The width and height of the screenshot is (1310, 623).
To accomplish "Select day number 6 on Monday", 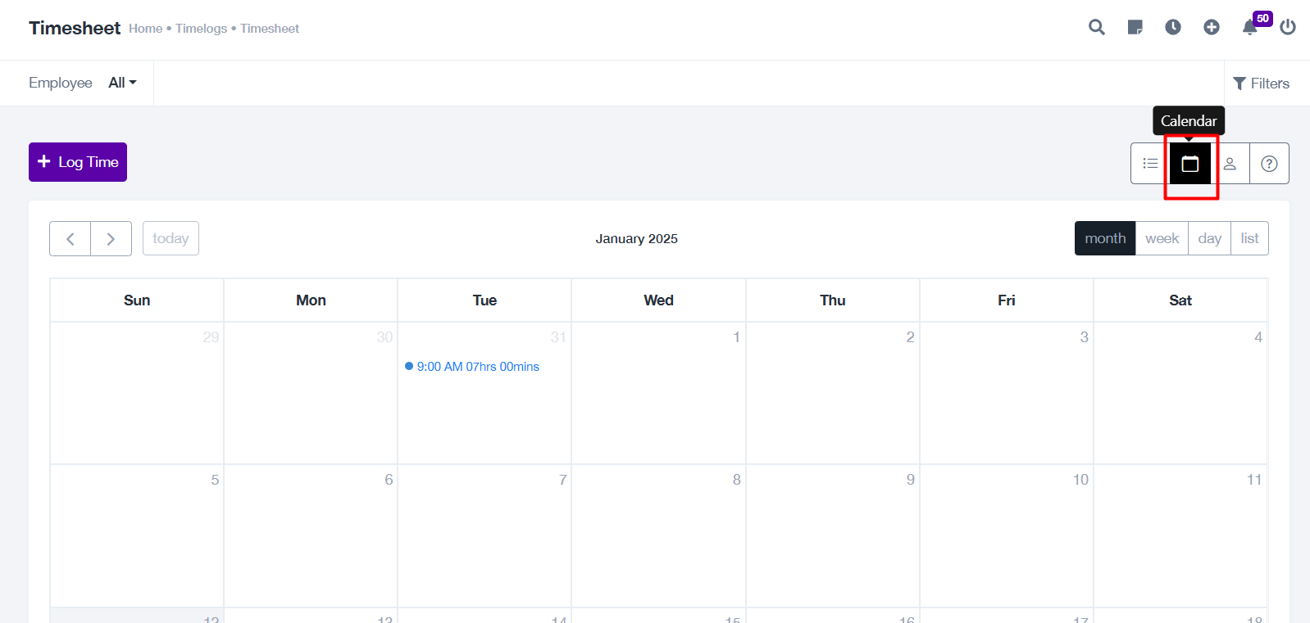I will [389, 480].
